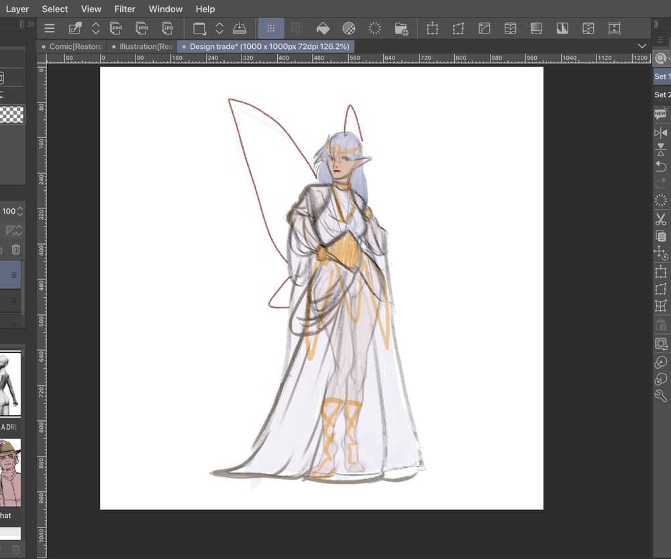Select the cowboy hat character thumbnail
This screenshot has height=559, width=671.
[x=10, y=473]
